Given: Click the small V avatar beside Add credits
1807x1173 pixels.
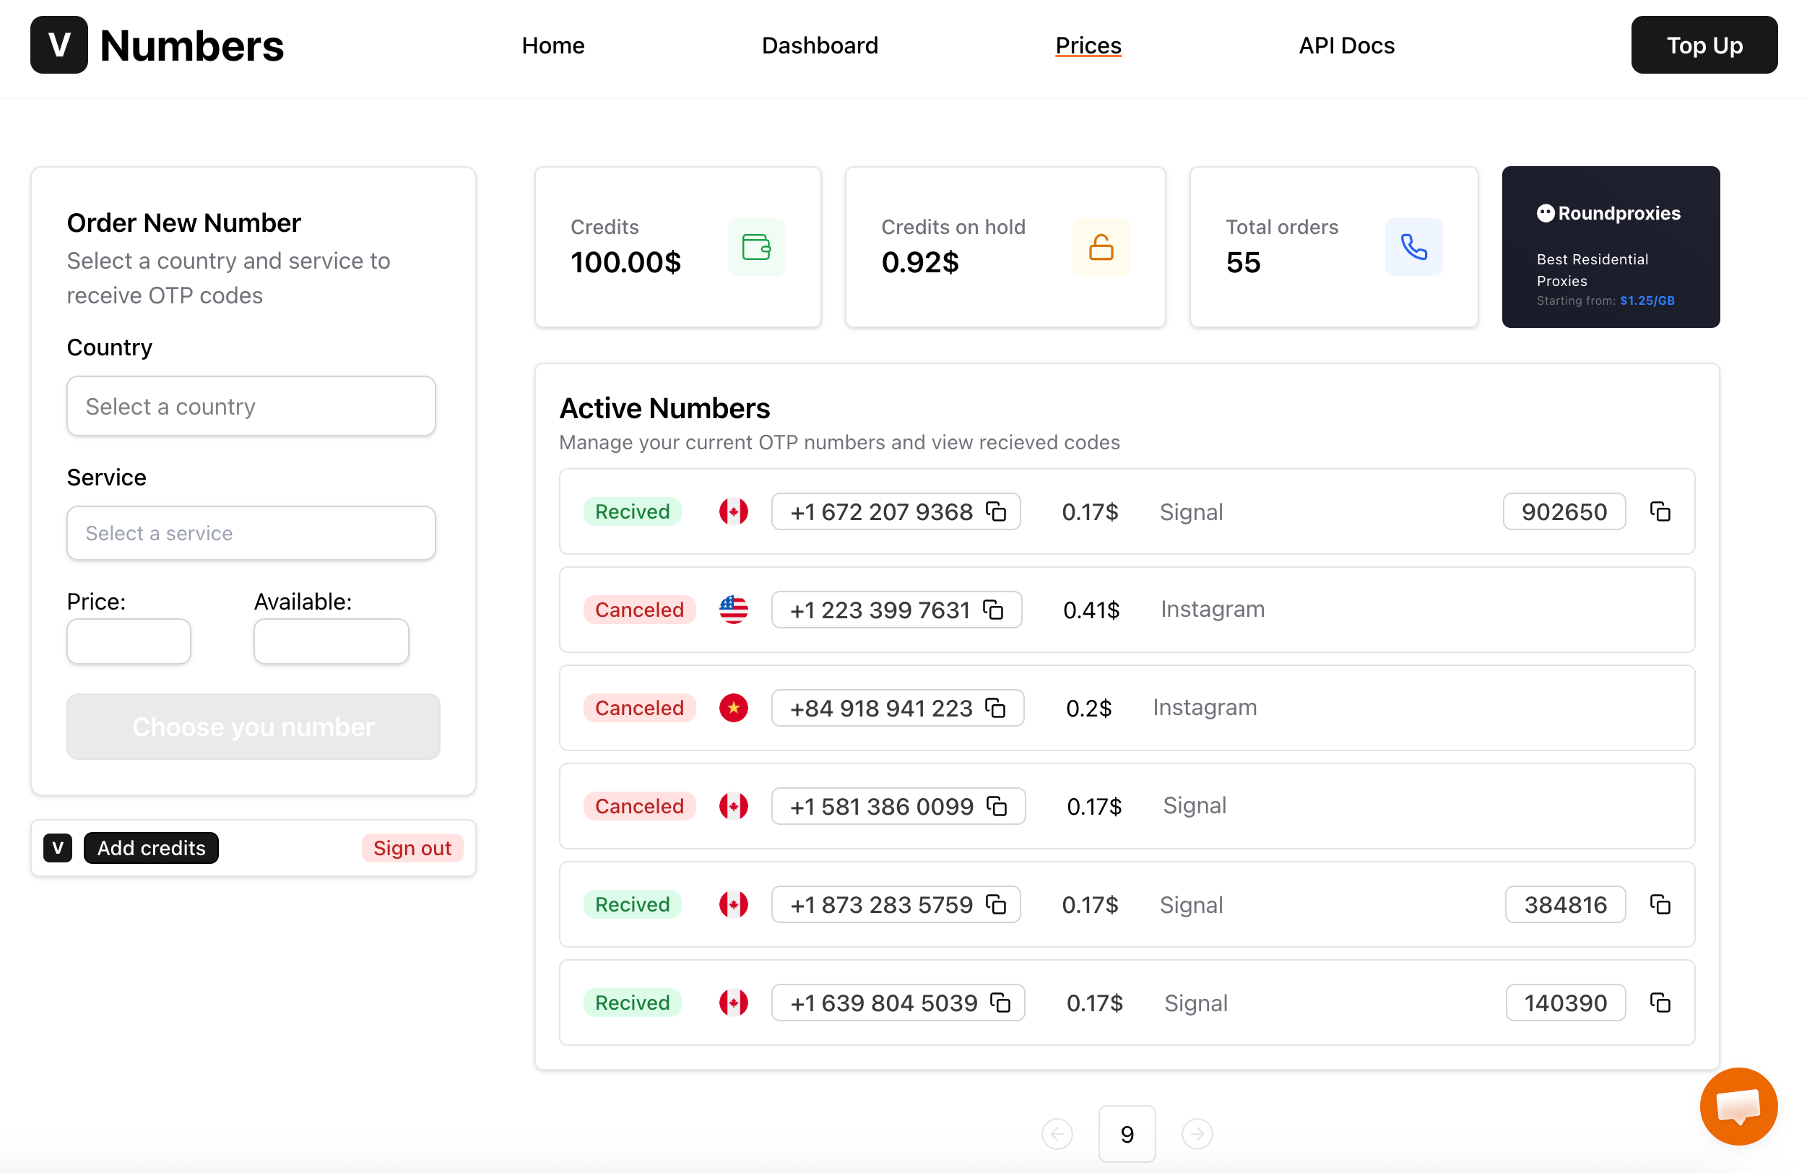Looking at the screenshot, I should click(58, 847).
